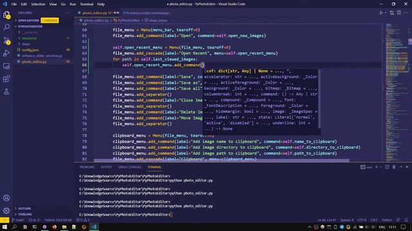Expand the resources folder
Viewport: 412px width, 231px height.
29,38
